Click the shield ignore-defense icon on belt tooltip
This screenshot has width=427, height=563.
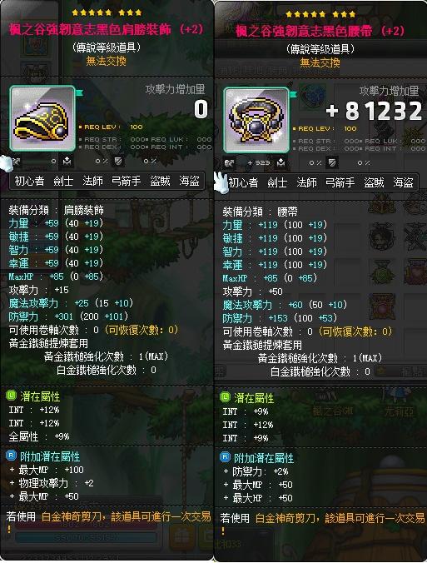(x=332, y=163)
